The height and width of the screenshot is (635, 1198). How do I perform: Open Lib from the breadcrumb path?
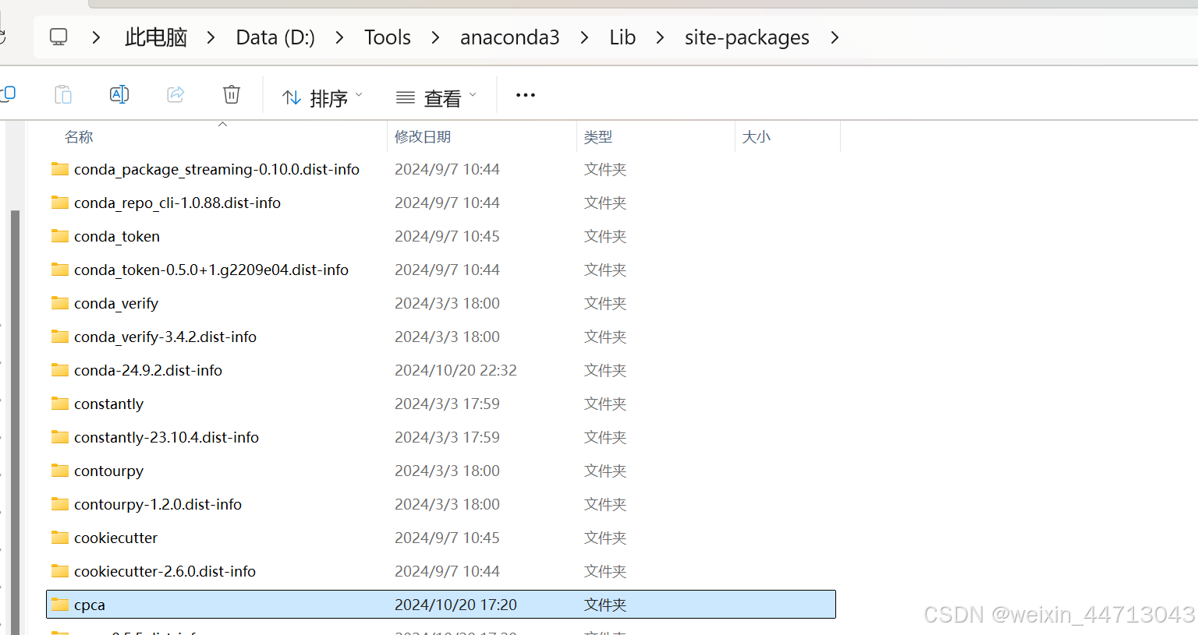click(622, 37)
